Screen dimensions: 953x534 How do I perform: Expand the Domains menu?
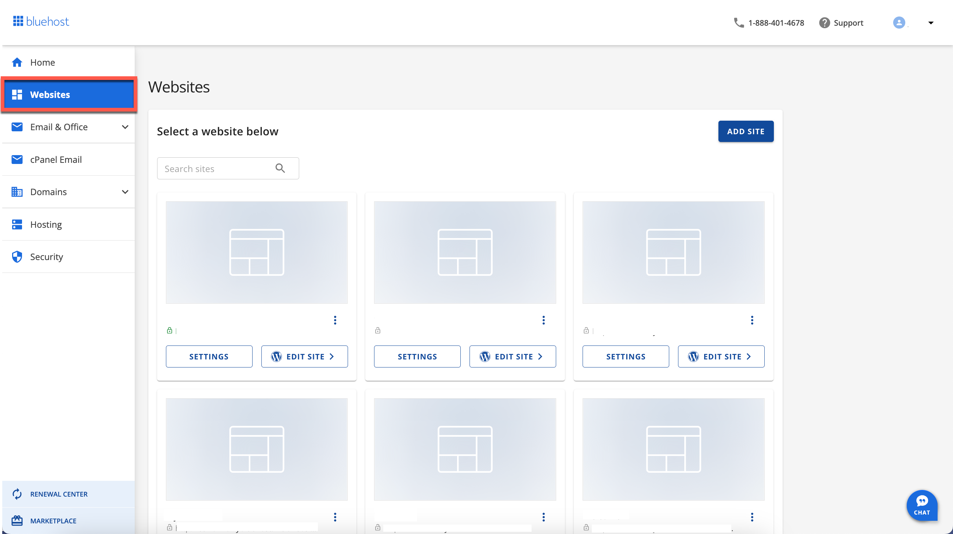(x=125, y=192)
